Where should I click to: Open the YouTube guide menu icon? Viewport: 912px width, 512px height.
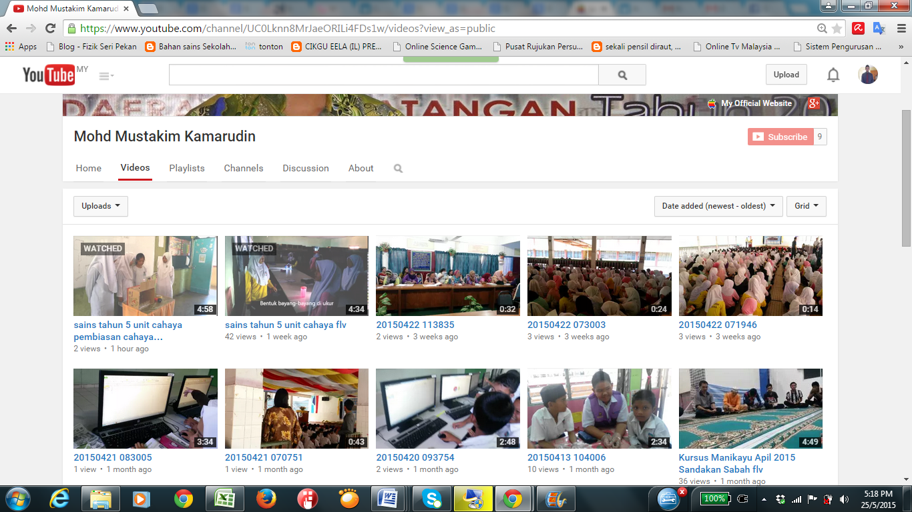[106, 76]
